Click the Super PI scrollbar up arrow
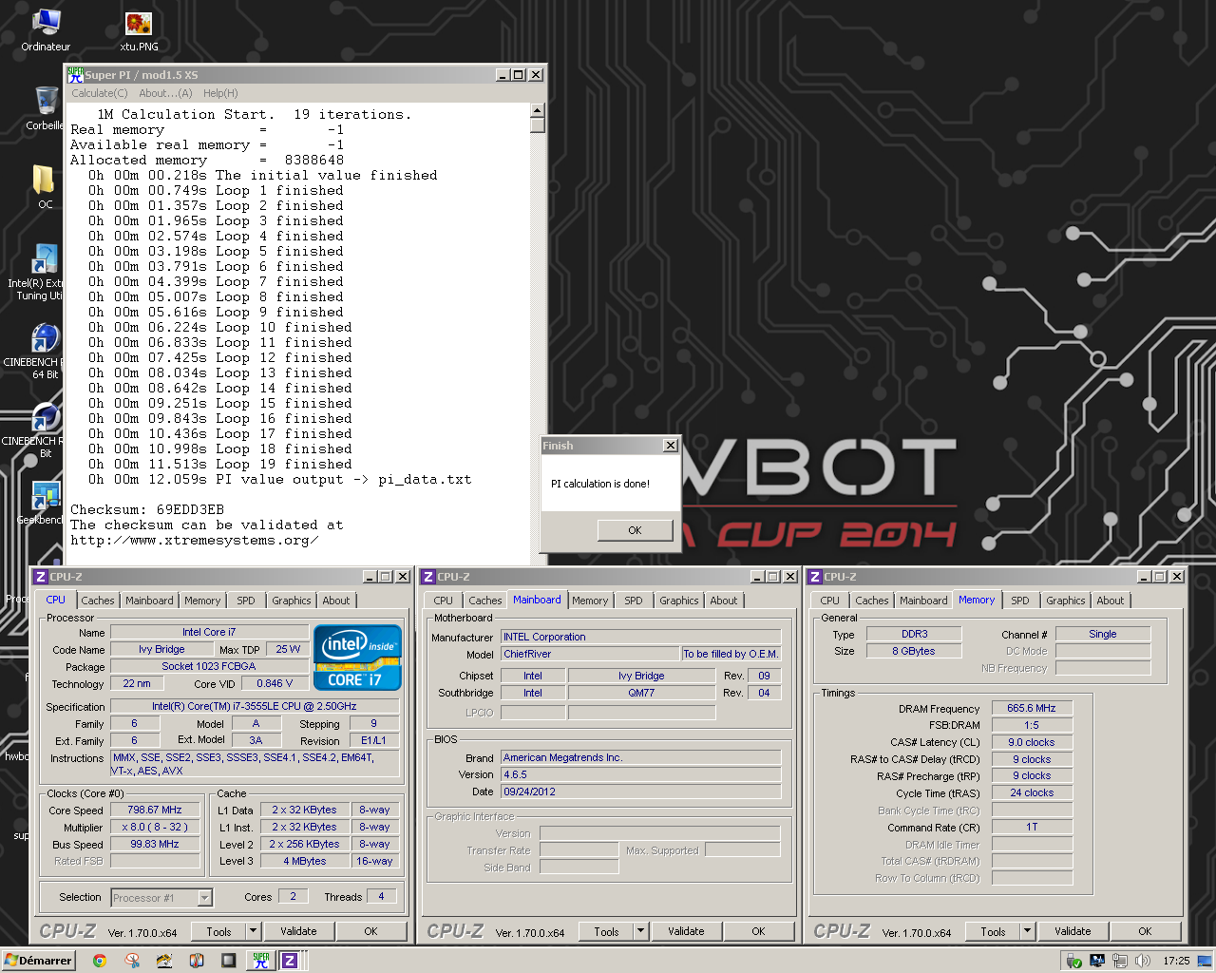This screenshot has width=1216, height=973. point(538,110)
